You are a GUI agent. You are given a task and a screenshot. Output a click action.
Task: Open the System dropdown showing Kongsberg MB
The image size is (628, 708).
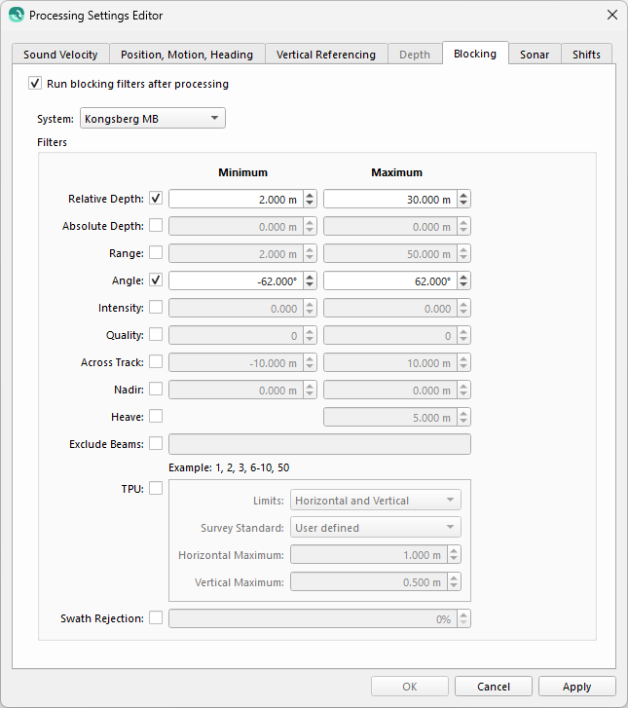(x=152, y=119)
